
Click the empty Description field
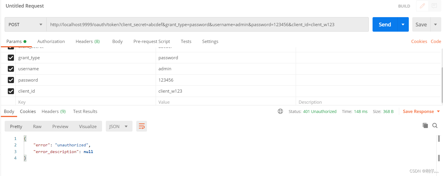coord(368,102)
